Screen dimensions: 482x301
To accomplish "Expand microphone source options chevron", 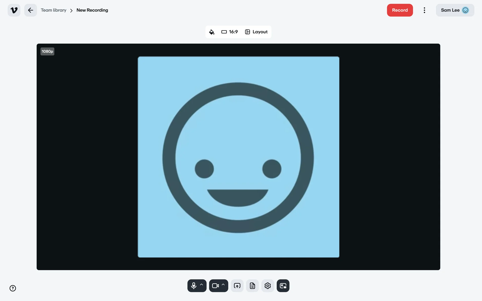I will [x=202, y=285].
